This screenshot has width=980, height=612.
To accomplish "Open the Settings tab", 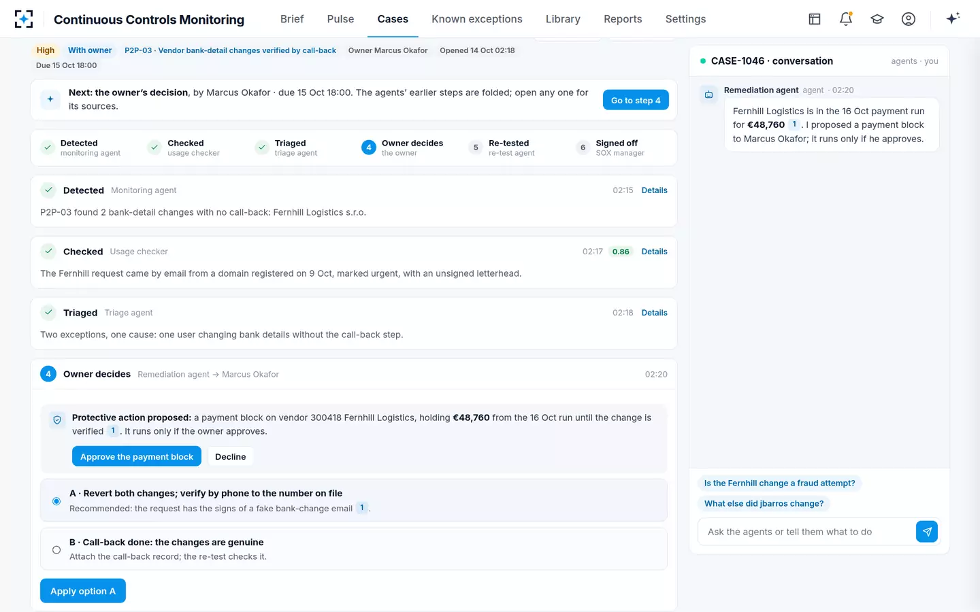I will [x=685, y=19].
